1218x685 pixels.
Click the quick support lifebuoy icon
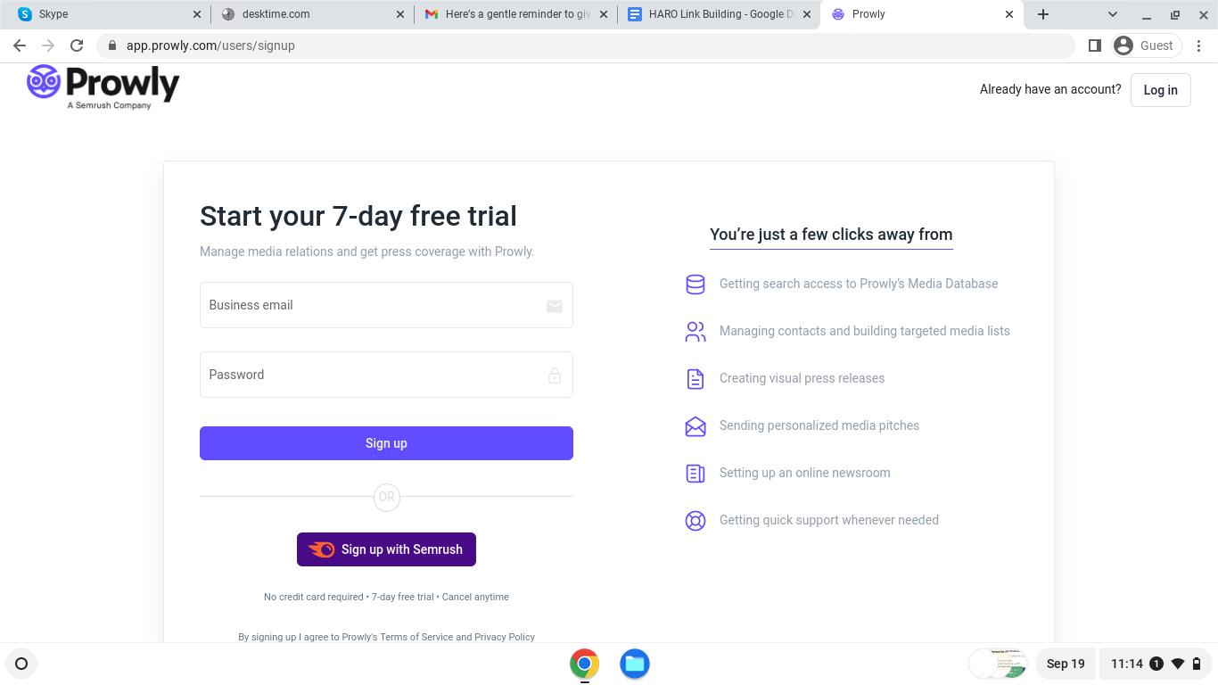(695, 521)
